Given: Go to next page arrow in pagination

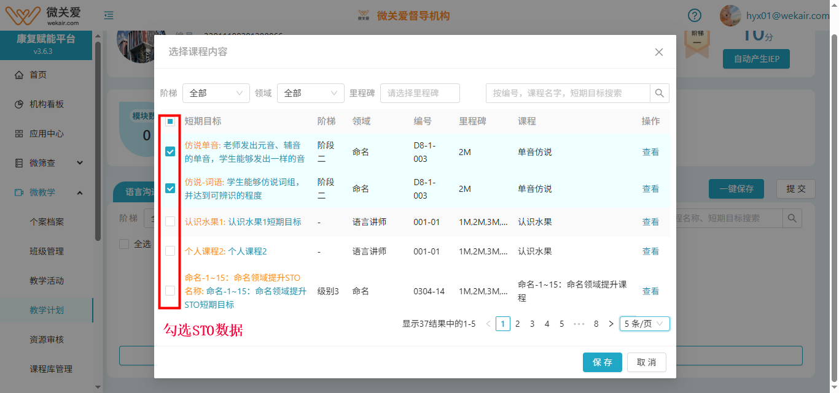Looking at the screenshot, I should pyautogui.click(x=611, y=324).
